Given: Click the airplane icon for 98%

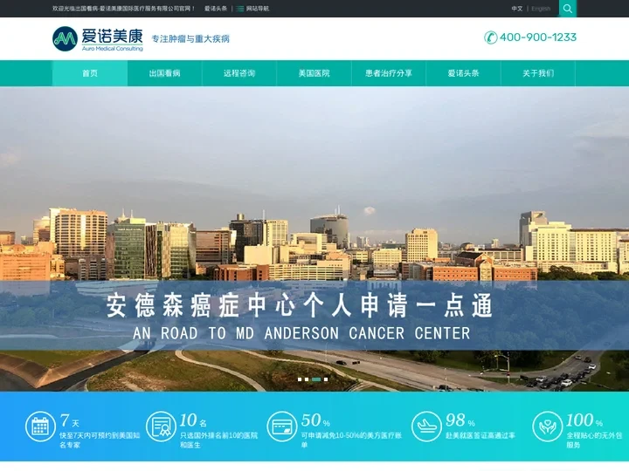Looking at the screenshot, I should (x=426, y=427).
